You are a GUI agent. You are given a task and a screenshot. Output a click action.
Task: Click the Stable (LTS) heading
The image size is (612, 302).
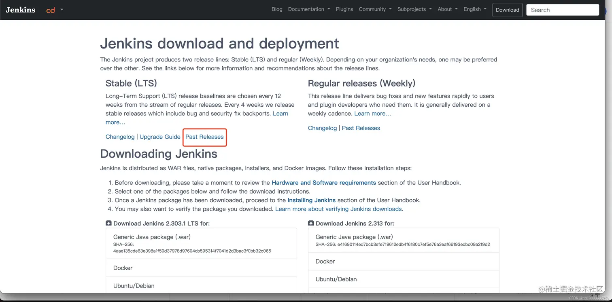(131, 83)
